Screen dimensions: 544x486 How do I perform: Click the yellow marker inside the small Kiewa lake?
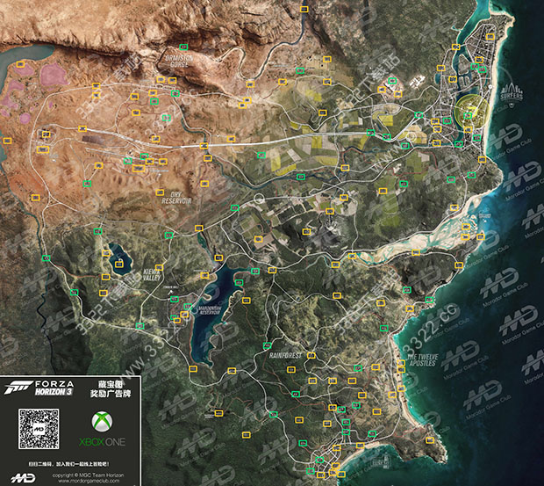119,265
